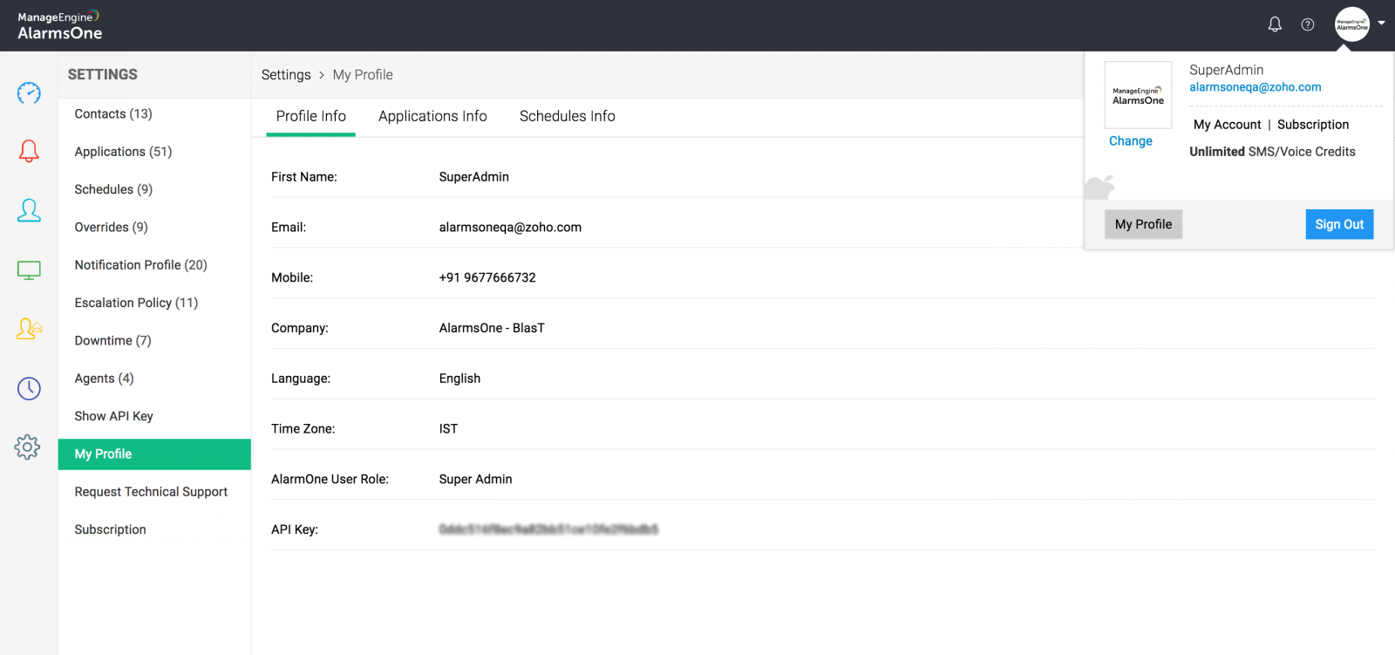Open the contacts person icon in sidebar

(x=29, y=210)
